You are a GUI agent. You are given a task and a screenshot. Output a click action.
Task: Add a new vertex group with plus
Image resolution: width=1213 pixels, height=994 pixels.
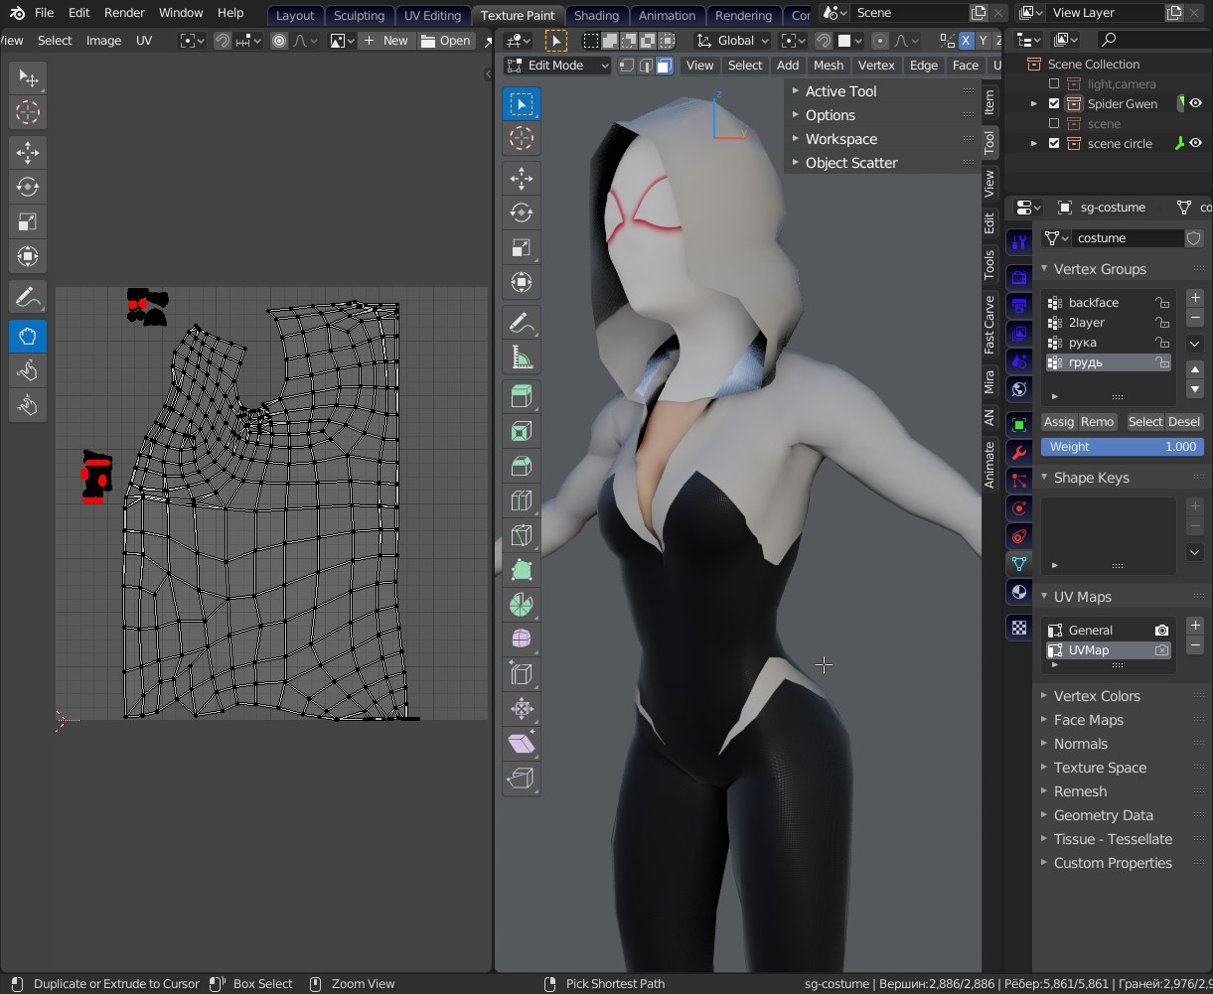click(x=1195, y=298)
